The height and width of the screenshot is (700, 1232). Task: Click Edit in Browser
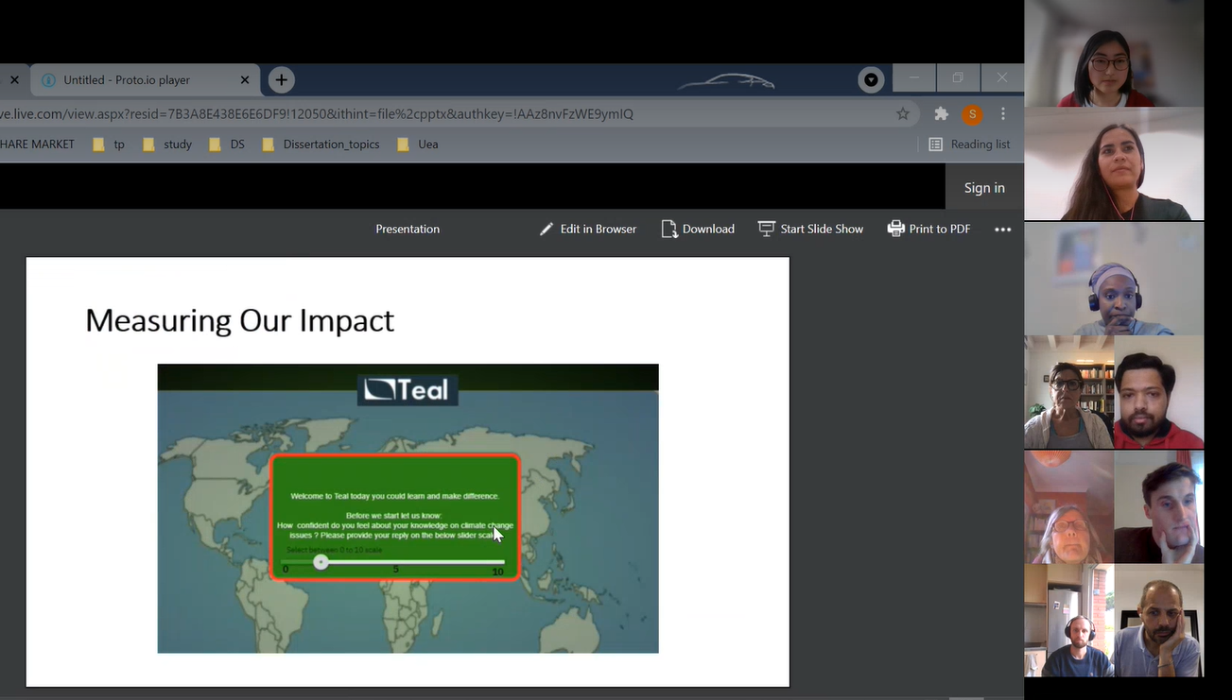pos(588,230)
